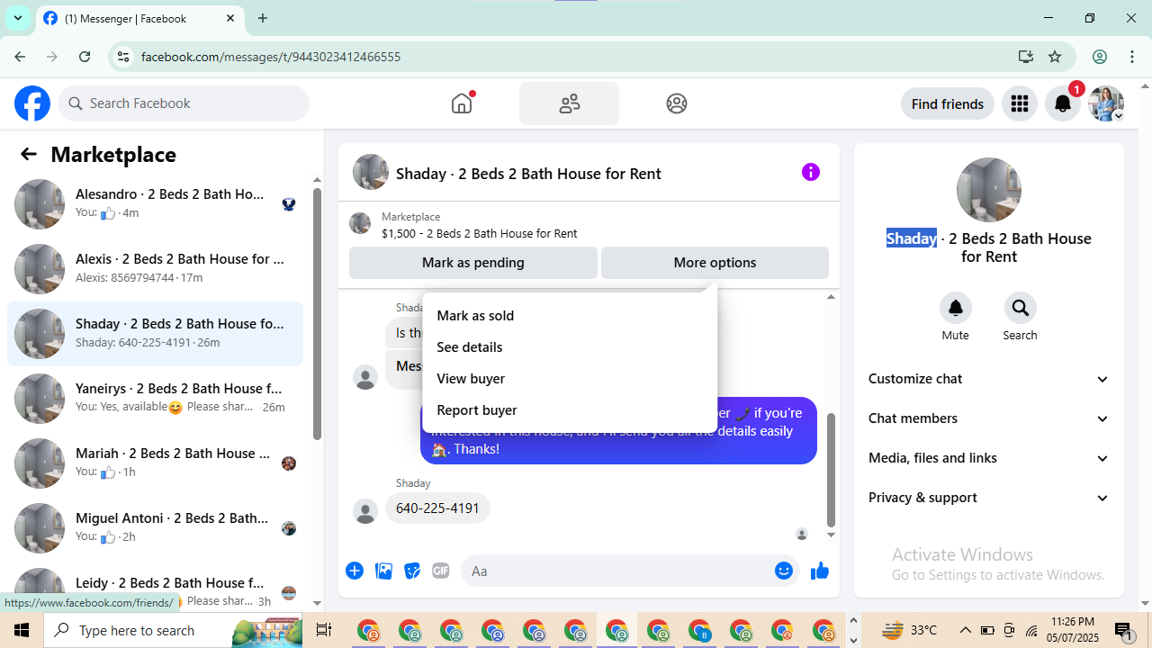The height and width of the screenshot is (648, 1152).
Task: Expand Media, files and links section
Action: point(989,458)
